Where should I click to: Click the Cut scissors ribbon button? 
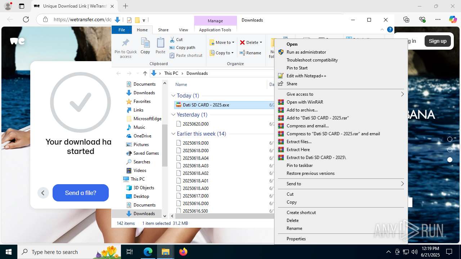coord(176,40)
